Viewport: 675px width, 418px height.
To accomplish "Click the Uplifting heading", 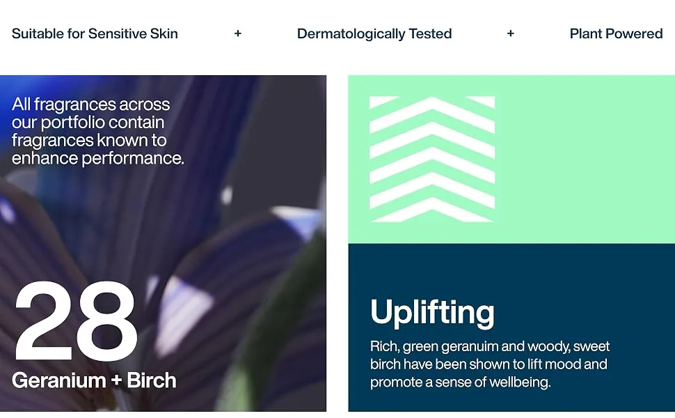I will [432, 313].
